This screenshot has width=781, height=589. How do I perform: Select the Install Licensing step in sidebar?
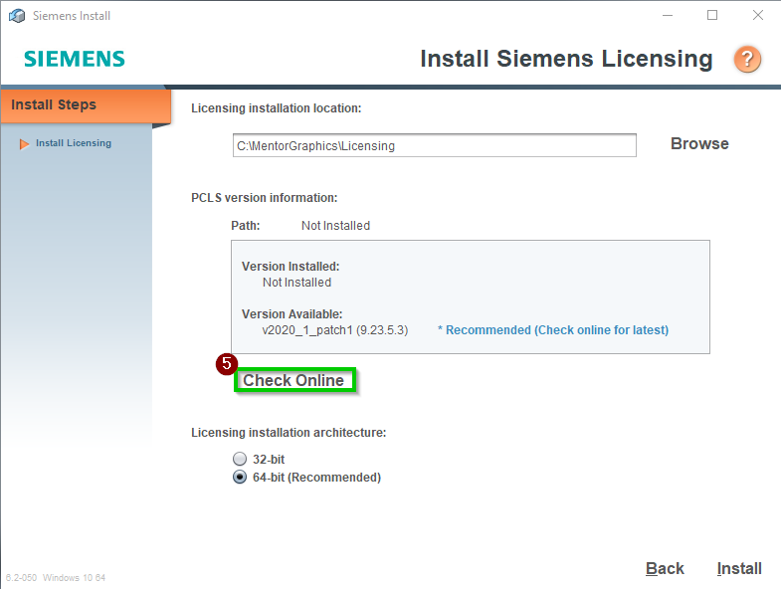(x=74, y=143)
